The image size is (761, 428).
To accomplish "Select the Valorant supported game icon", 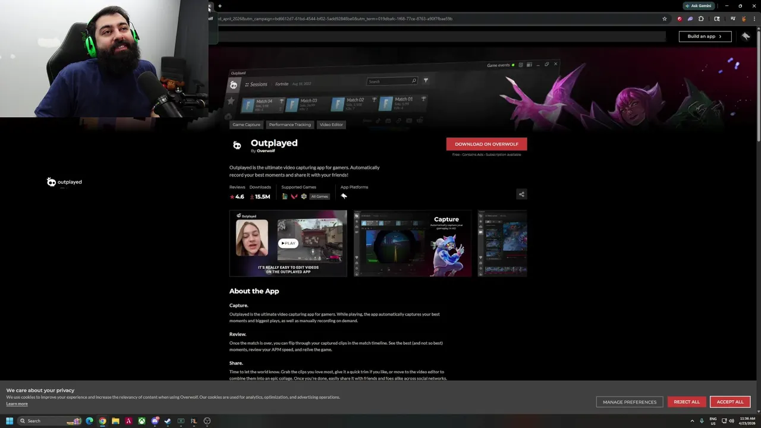I will point(294,197).
